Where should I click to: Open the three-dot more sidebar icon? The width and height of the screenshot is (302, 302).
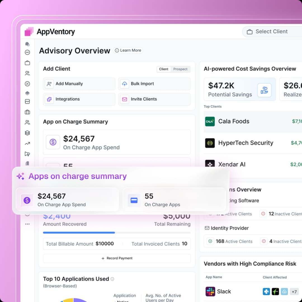click(x=27, y=224)
